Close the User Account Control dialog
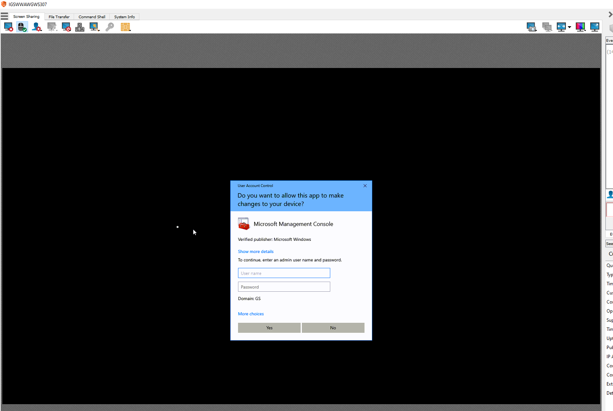 365,186
